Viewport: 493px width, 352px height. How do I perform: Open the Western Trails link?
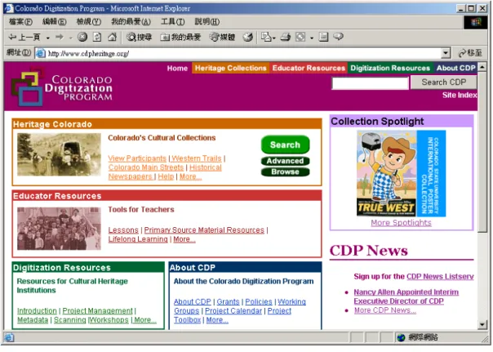click(197, 158)
